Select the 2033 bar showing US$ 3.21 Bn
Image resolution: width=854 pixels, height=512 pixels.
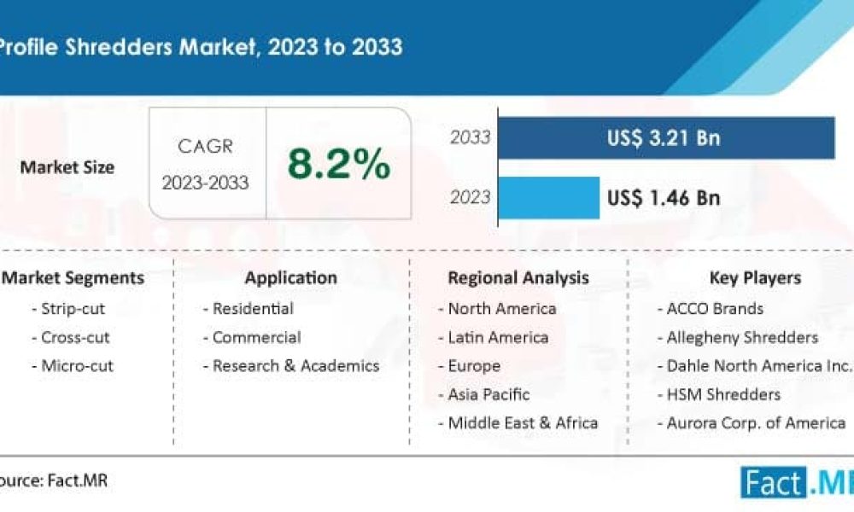pos(667,137)
